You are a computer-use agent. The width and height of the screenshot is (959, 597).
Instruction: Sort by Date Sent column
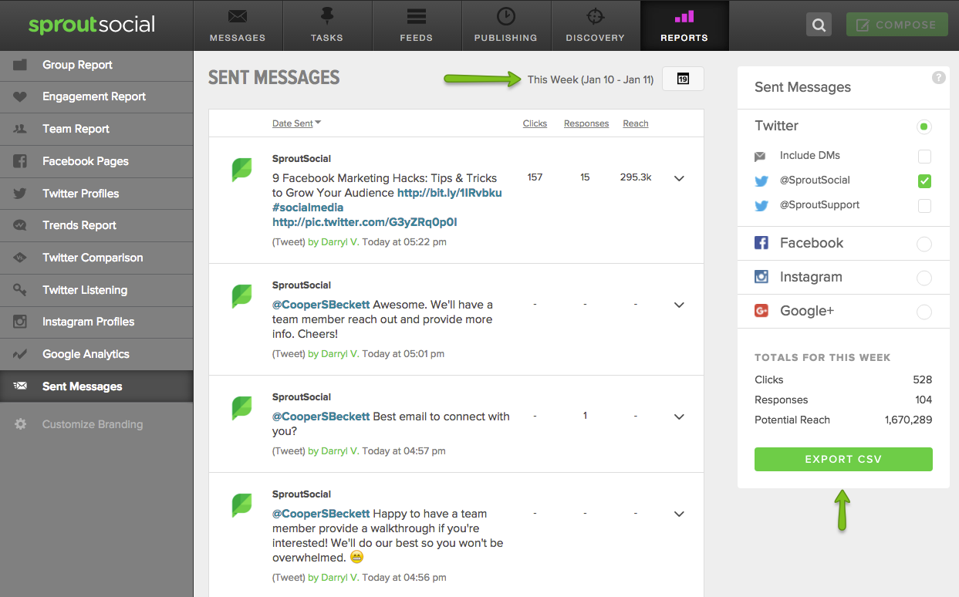click(296, 123)
